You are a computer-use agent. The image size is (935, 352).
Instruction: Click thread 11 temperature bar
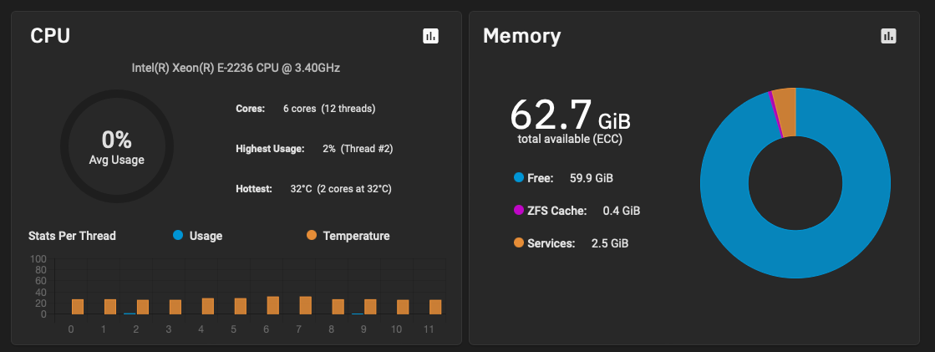436,307
